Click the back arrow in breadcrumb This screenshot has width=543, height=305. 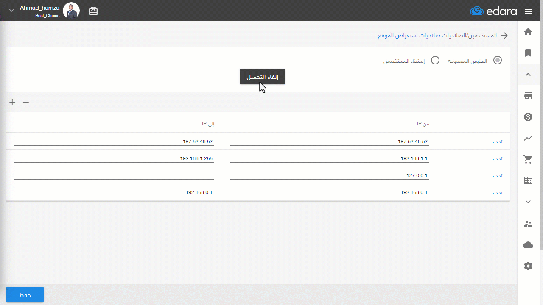coord(504,36)
